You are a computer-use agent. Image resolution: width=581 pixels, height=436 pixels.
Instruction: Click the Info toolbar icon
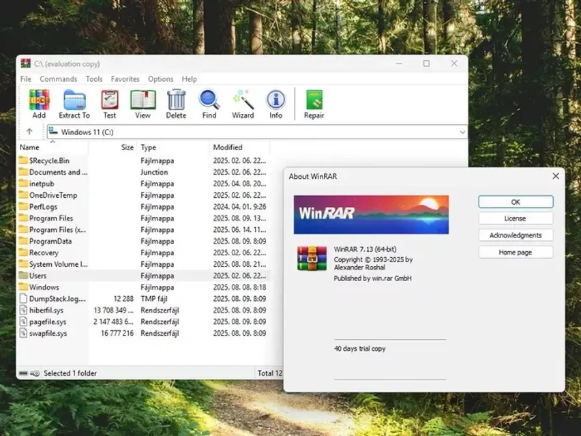(x=275, y=100)
